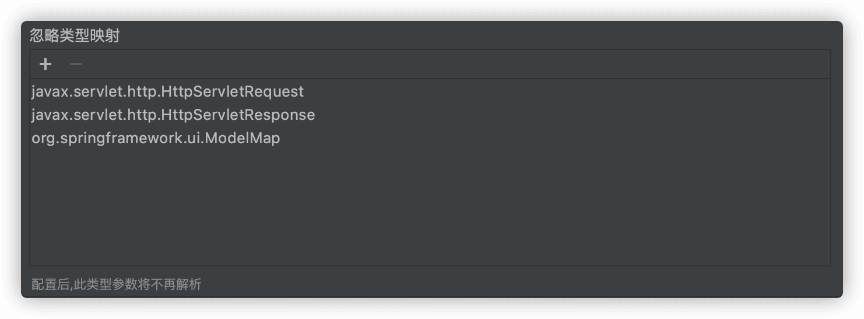Viewport: 864px width, 319px height.
Task: Click the hint text 配置后,此类型参数将不再解析
Action: [x=116, y=285]
